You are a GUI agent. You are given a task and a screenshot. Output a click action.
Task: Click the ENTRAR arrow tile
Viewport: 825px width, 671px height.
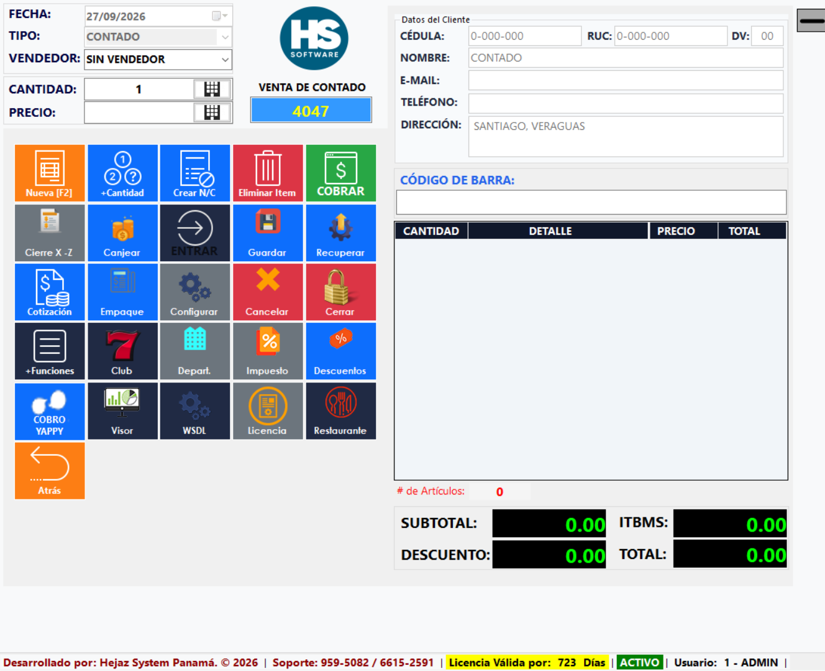pos(195,233)
